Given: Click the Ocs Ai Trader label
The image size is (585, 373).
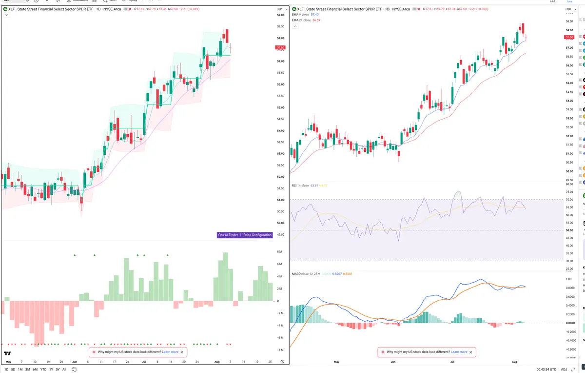Looking at the screenshot, I should pyautogui.click(x=228, y=235).
